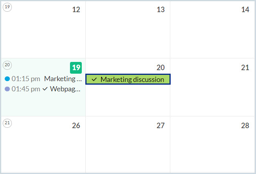This screenshot has width=256, height=174.
Task: Click the checkmark next to Webpage event
Action: pyautogui.click(x=45, y=89)
